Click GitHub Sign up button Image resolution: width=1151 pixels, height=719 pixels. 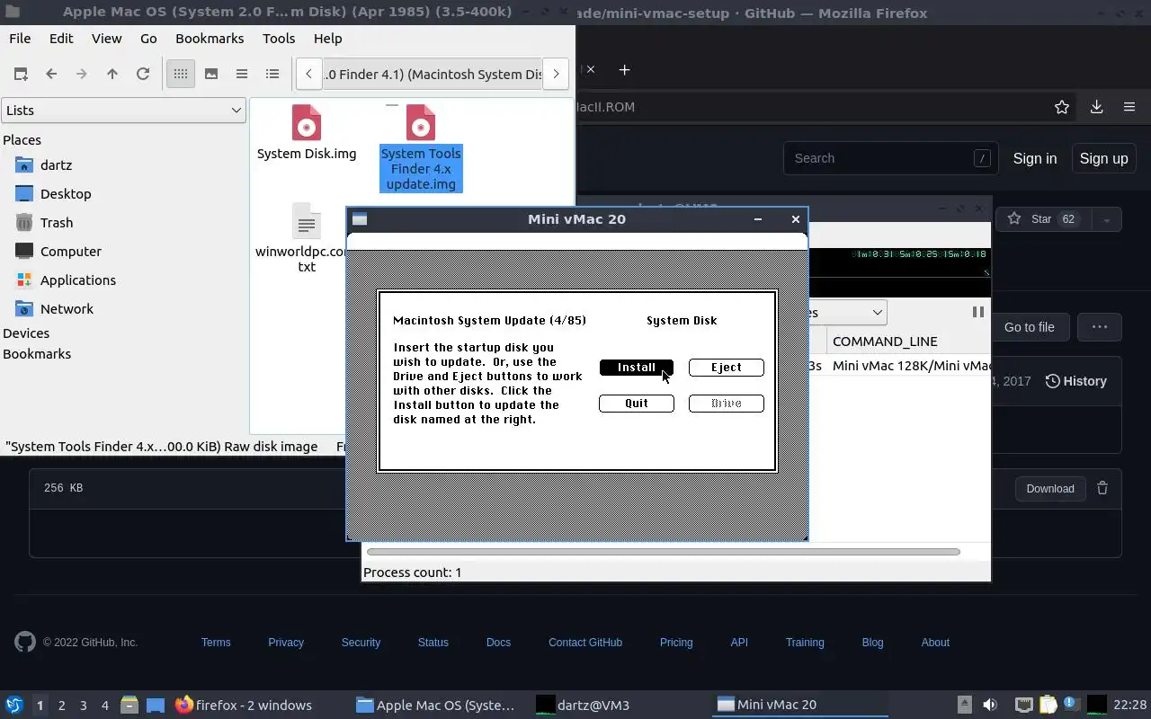pyautogui.click(x=1103, y=158)
